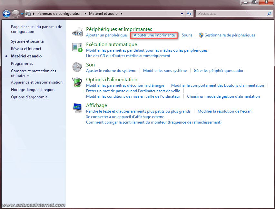Open Périphériques et imprimantes heading
Screen dimensions: 275x209
(x=119, y=29)
